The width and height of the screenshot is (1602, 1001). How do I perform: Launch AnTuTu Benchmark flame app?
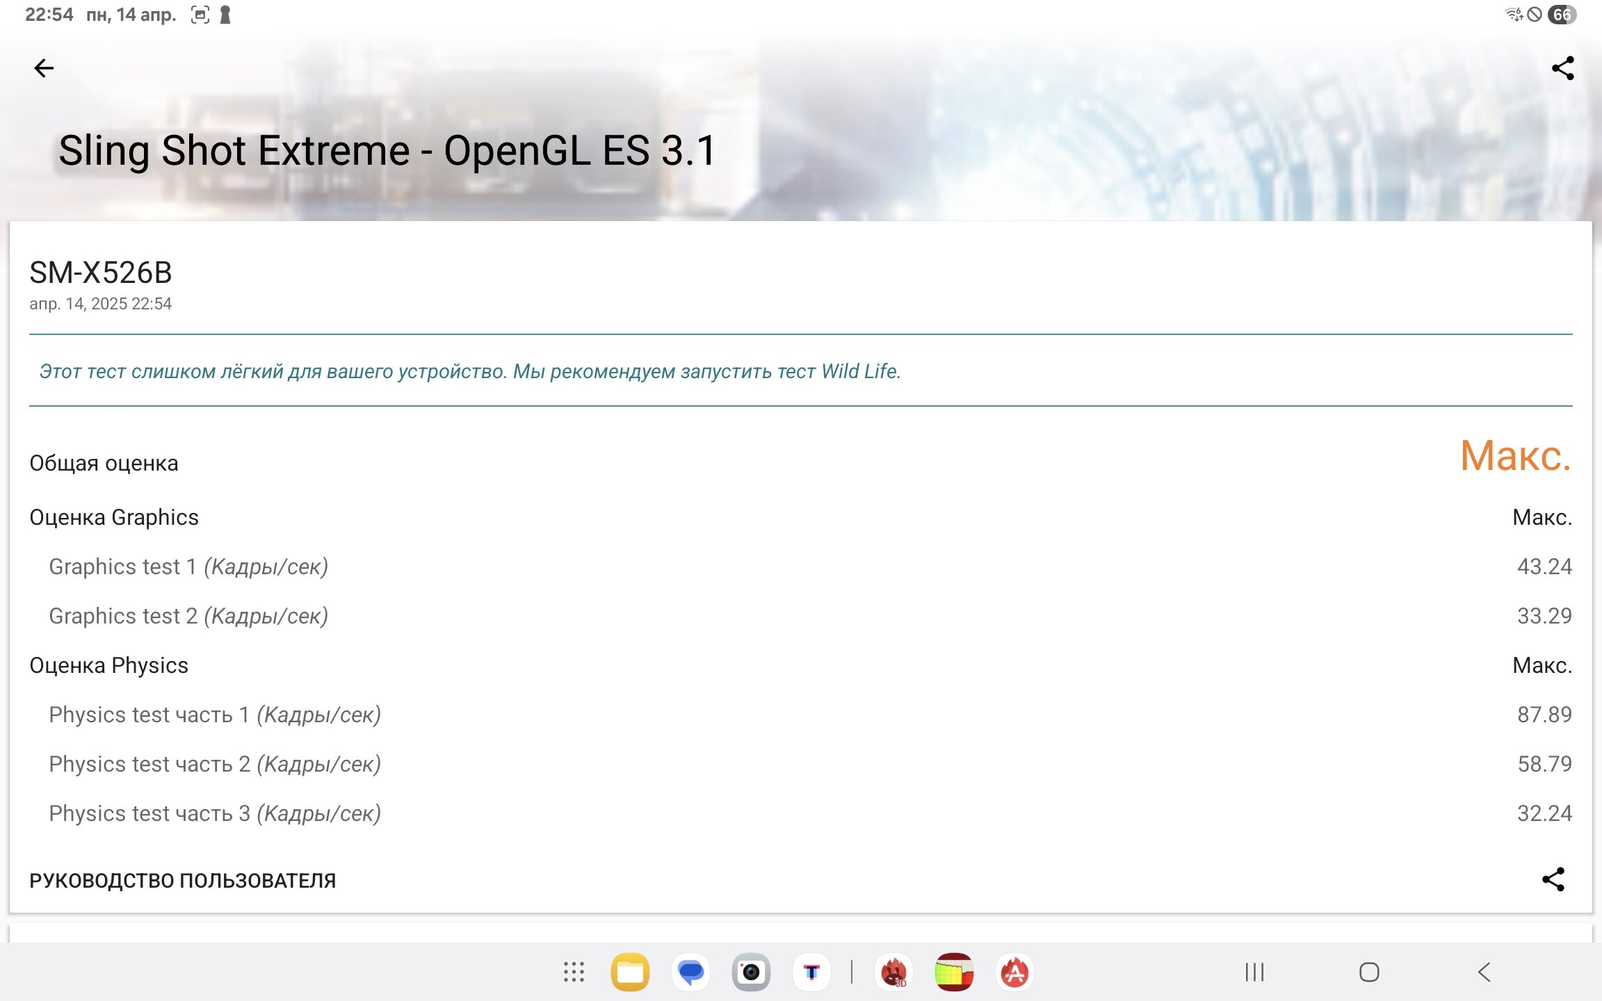click(1014, 972)
